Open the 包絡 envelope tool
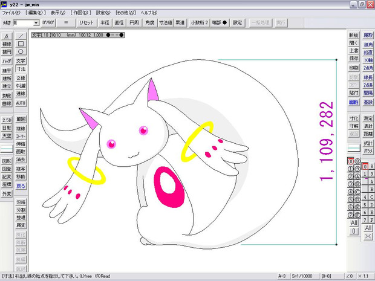 (x=21, y=202)
